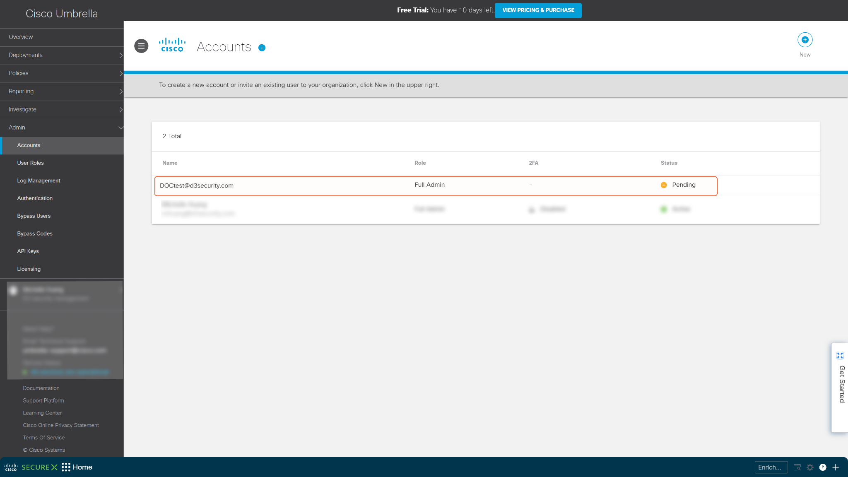Click the SecureX help question icon

click(x=823, y=467)
